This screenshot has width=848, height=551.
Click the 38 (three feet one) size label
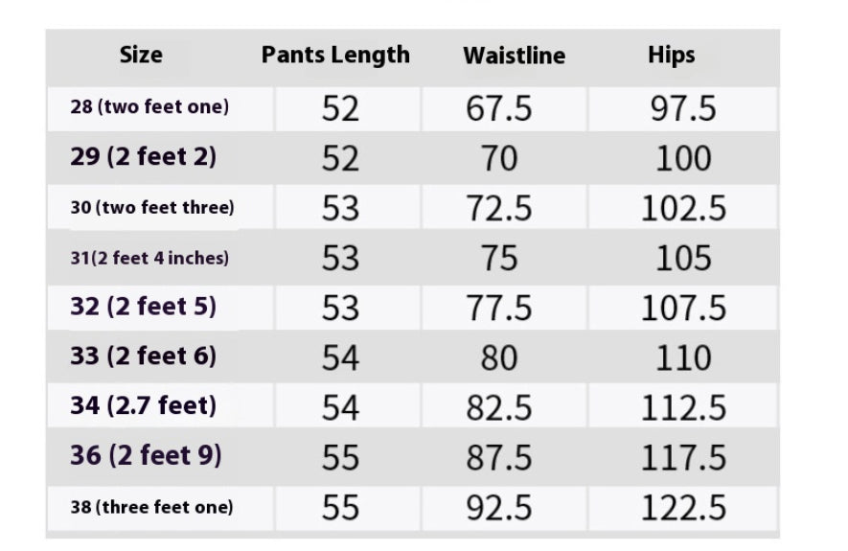[151, 507]
